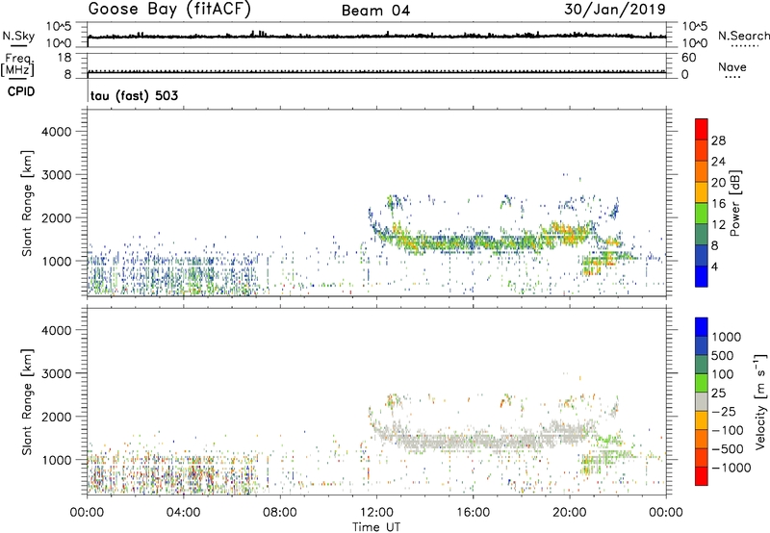Click the Slant Range label of velocity panel

tap(27, 402)
